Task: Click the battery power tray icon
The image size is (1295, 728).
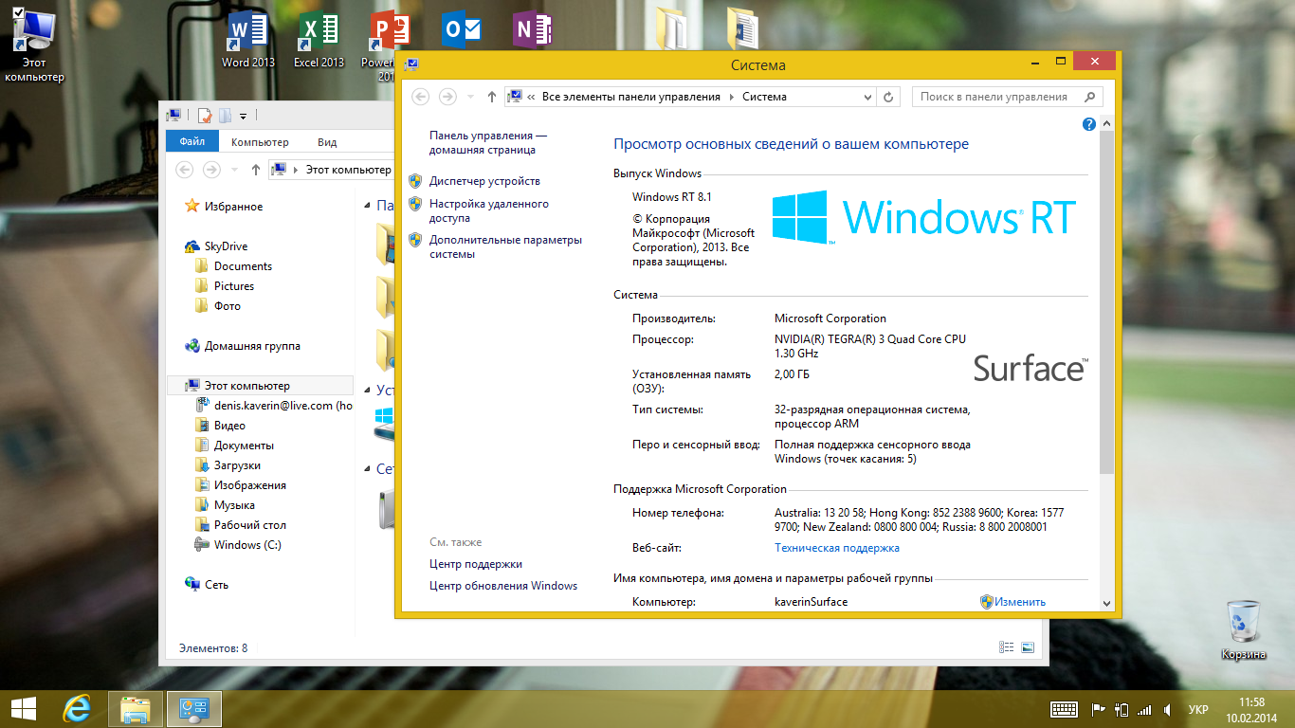Action: point(1122,709)
